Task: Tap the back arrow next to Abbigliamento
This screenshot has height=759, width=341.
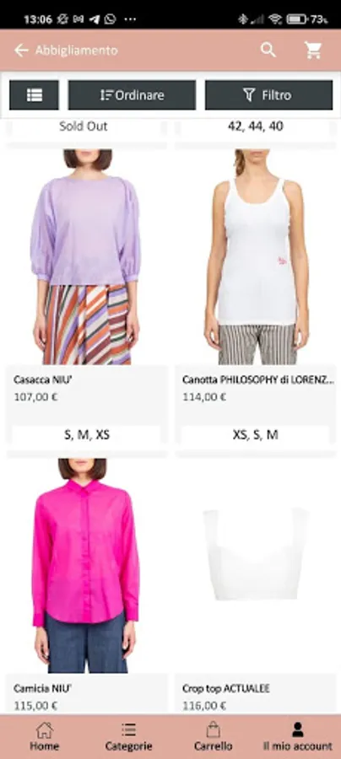Action: point(21,51)
